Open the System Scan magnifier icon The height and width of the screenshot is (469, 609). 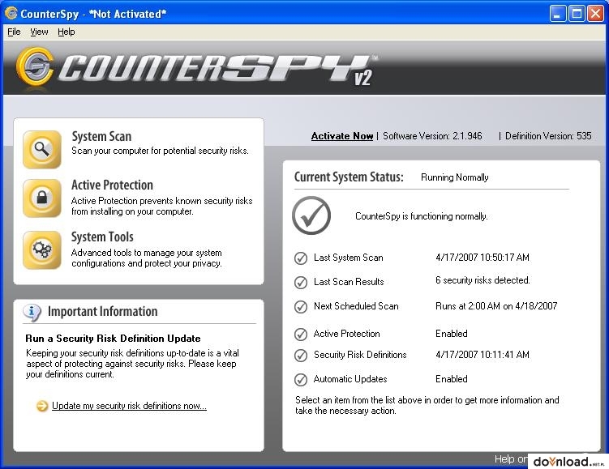[x=42, y=149]
